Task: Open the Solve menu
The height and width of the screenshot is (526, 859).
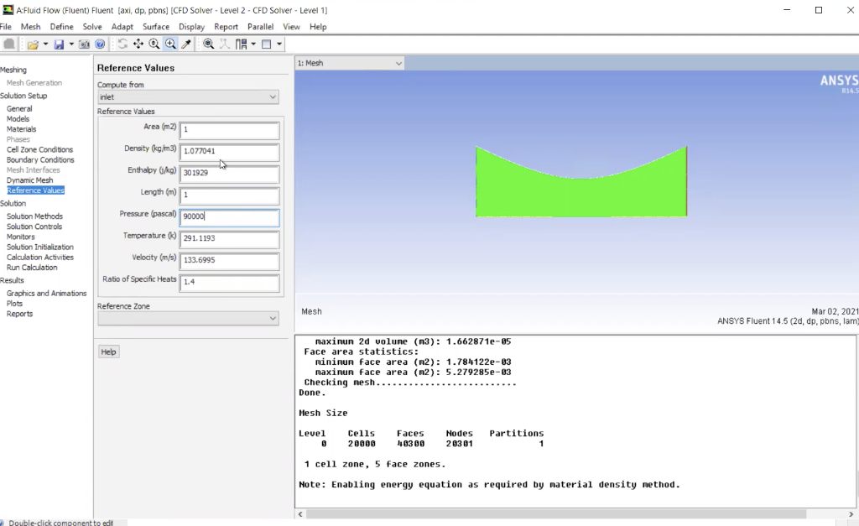Action: tap(92, 26)
